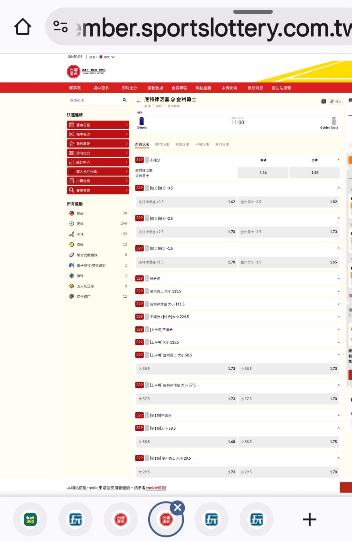Click the Taiwan Sports Lottery logo
The width and height of the screenshot is (352, 542).
click(x=86, y=71)
